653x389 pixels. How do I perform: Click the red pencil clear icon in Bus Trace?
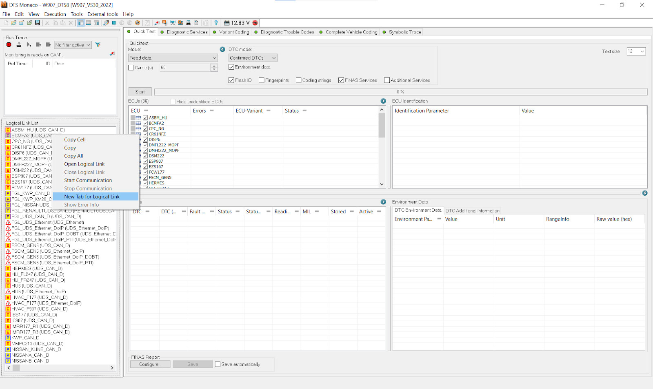[112, 54]
